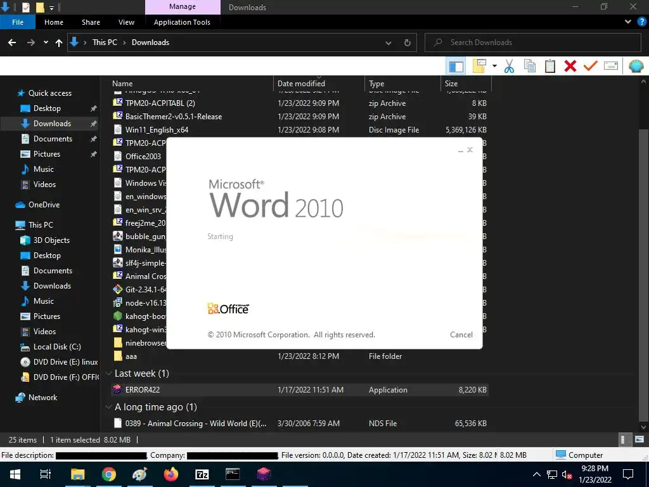Screen dimensions: 649x487
Task: Open the address bar history dropdown
Action: click(x=389, y=42)
